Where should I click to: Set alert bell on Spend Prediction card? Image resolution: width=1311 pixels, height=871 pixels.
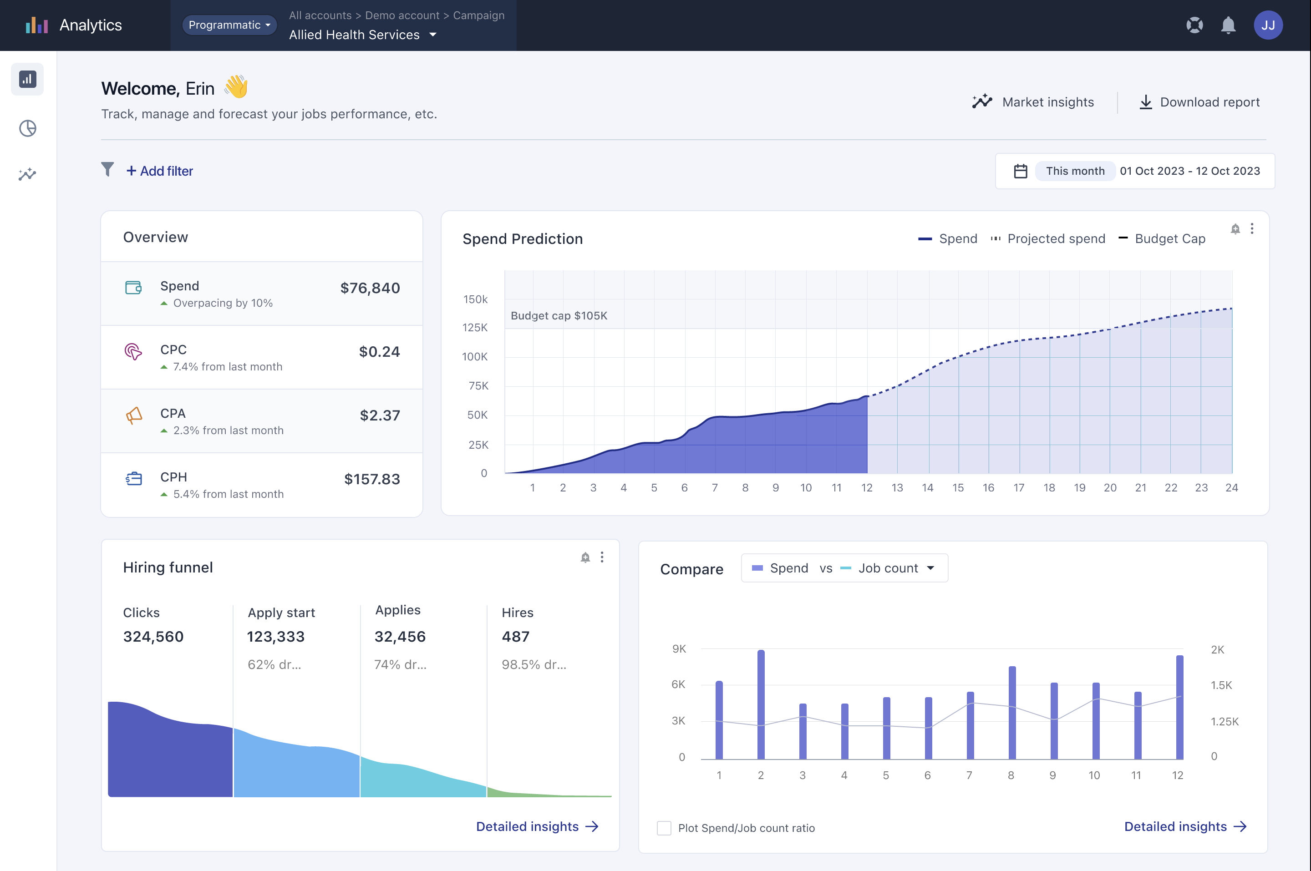(1235, 229)
